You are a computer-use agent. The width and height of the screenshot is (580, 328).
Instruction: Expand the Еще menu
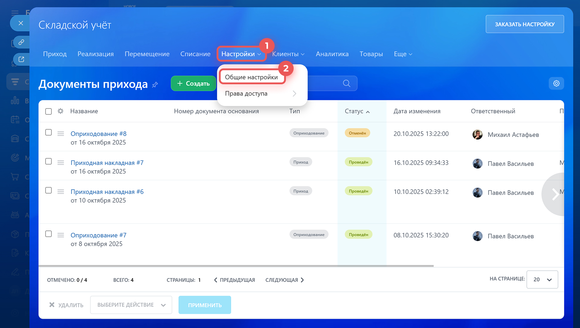(403, 54)
